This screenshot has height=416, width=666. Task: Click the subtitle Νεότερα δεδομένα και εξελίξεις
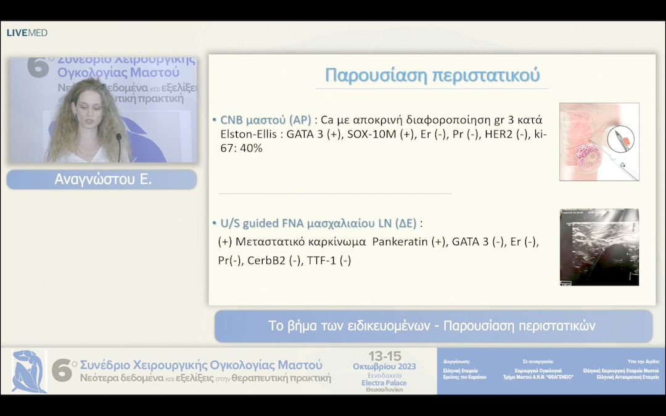click(205, 378)
